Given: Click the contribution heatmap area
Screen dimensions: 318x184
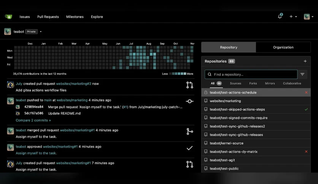Looking at the screenshot, I should coord(103,57).
